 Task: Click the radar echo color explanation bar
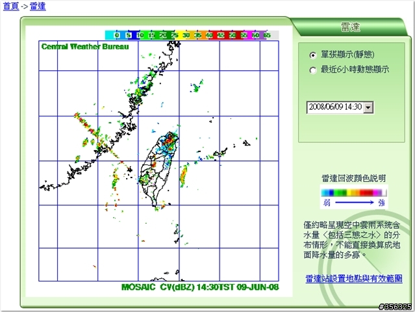[x=354, y=192]
